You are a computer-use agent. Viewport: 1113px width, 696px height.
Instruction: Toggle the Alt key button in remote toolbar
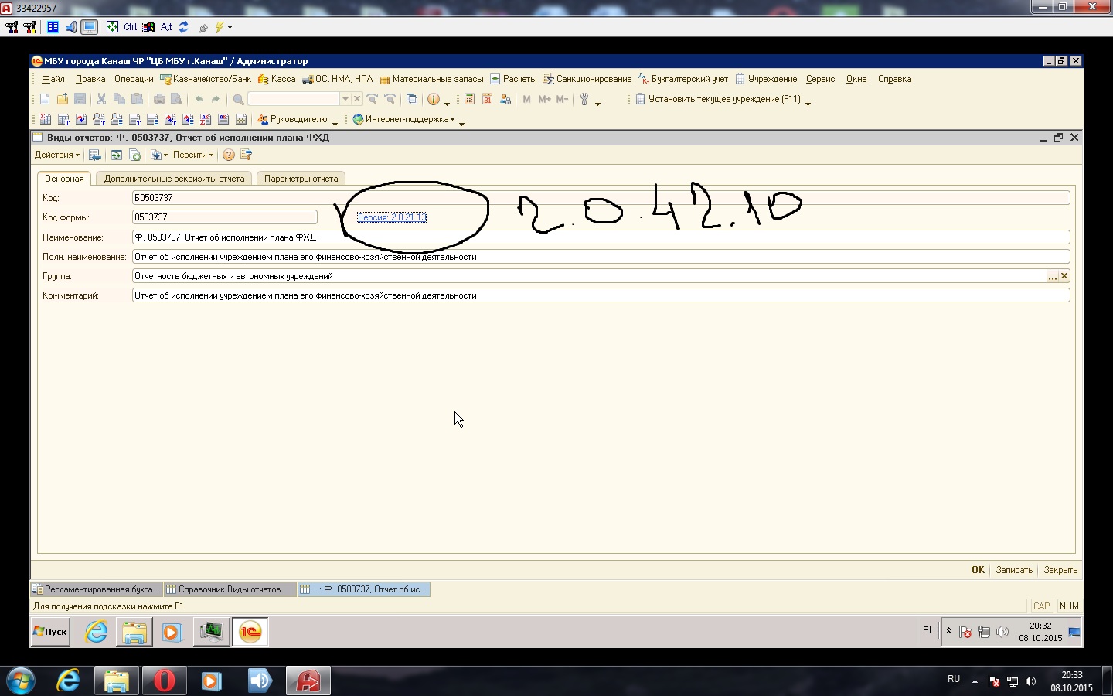(x=166, y=27)
